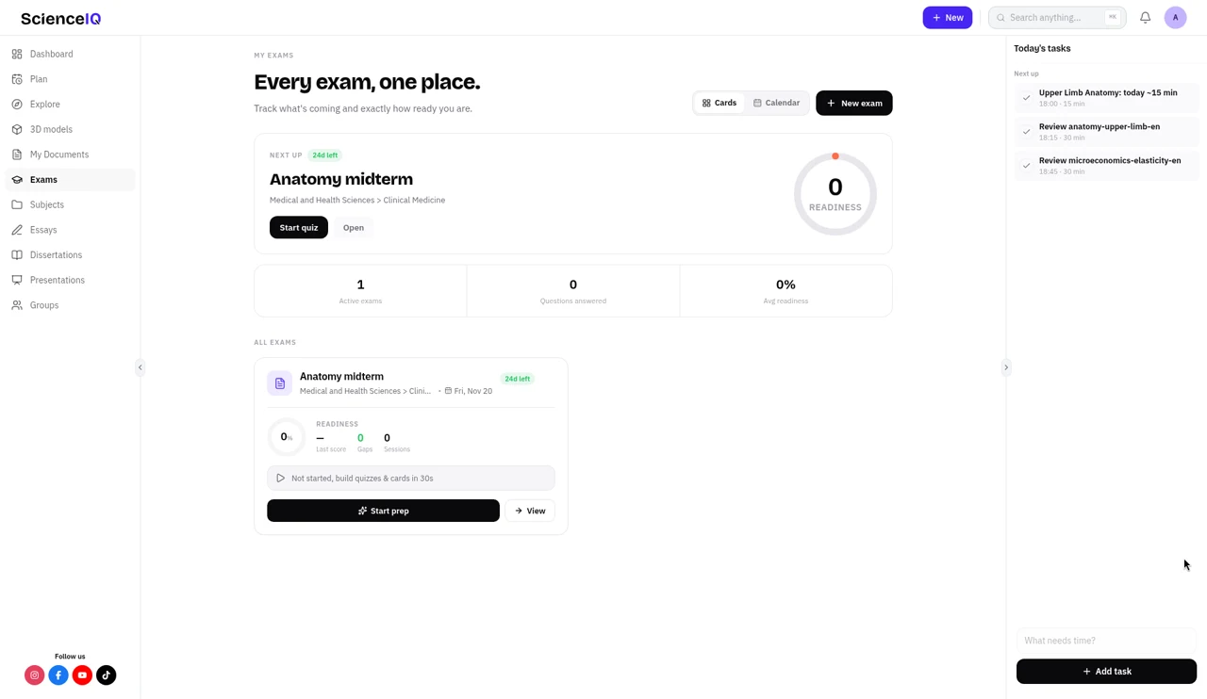The width and height of the screenshot is (1207, 699).
Task: Complete Review microeconomics-elasticity-en task checkbox
Action: 1027,166
